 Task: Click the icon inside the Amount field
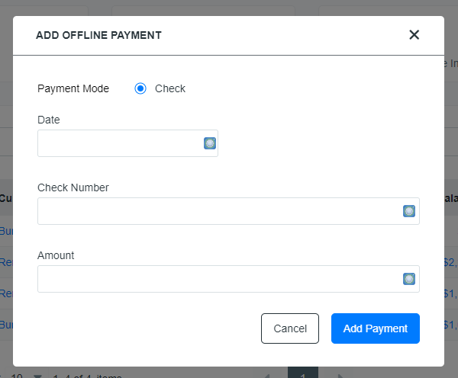pyautogui.click(x=409, y=279)
